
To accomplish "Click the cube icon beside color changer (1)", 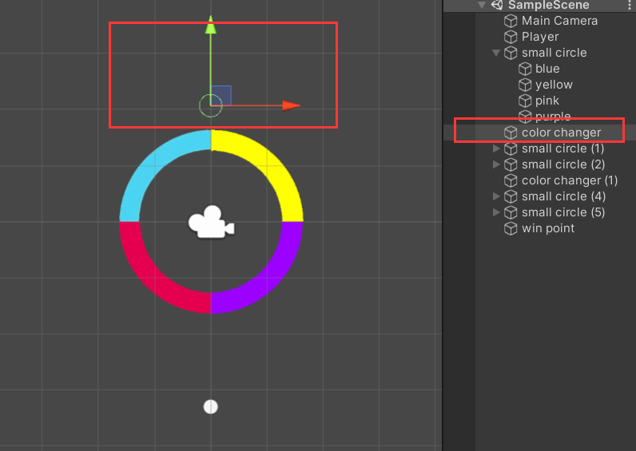I will pos(511,180).
